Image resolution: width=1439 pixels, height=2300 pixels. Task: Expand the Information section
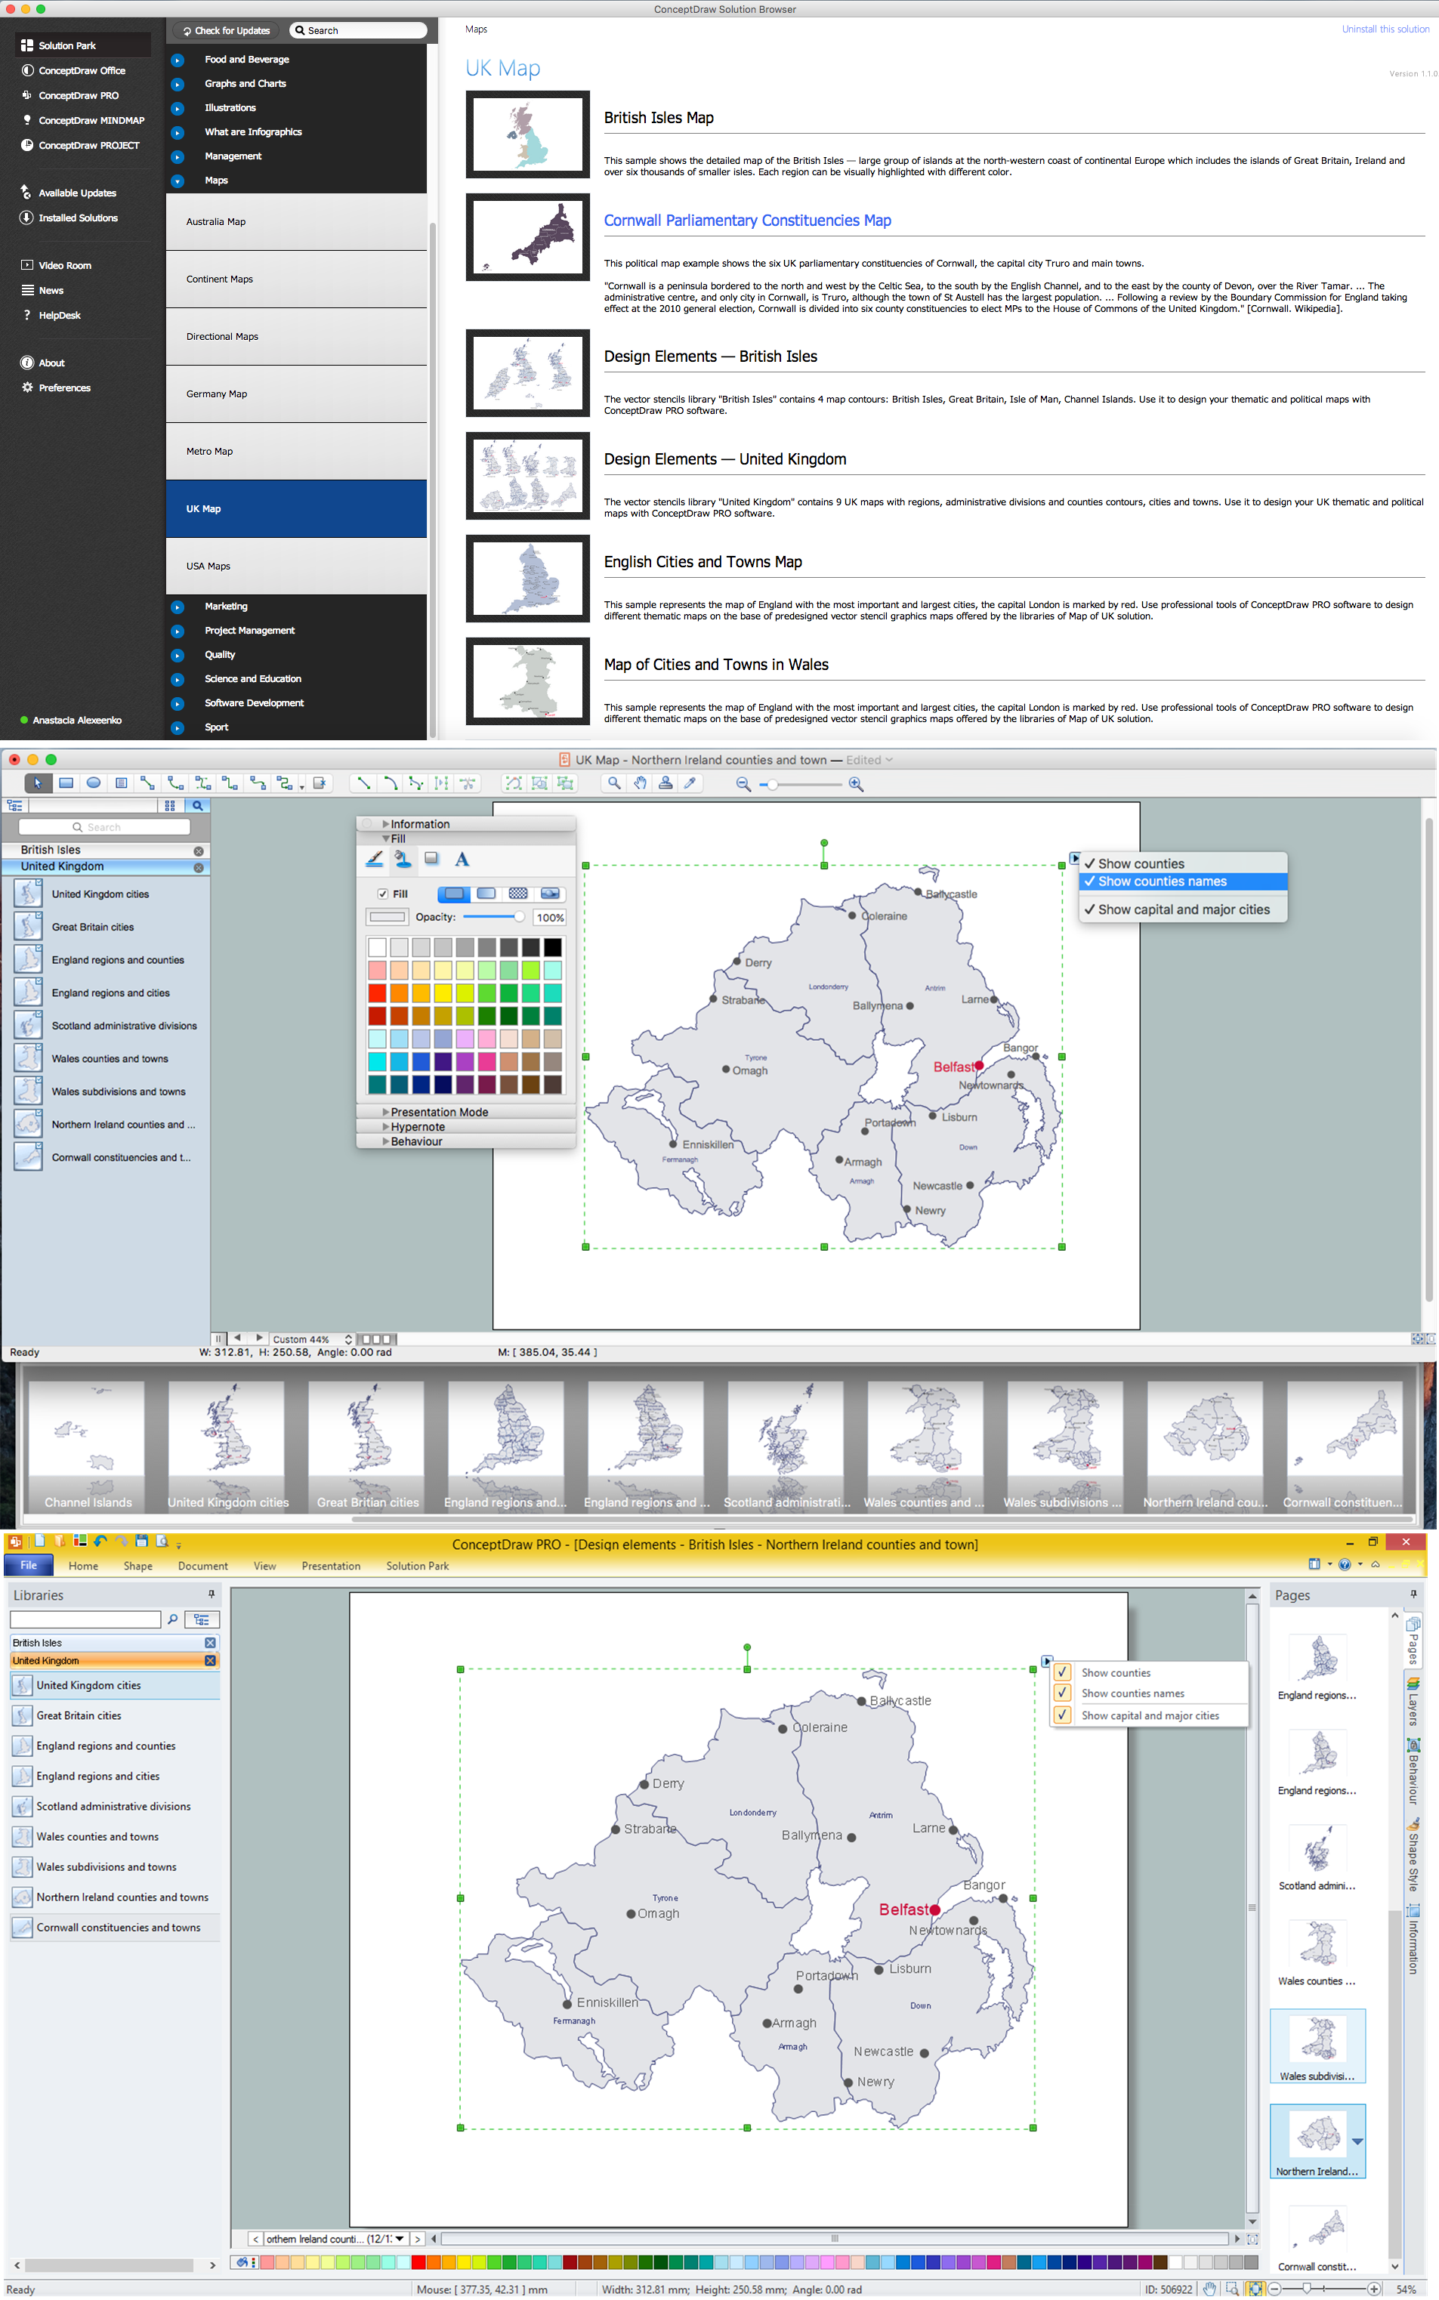coord(385,824)
